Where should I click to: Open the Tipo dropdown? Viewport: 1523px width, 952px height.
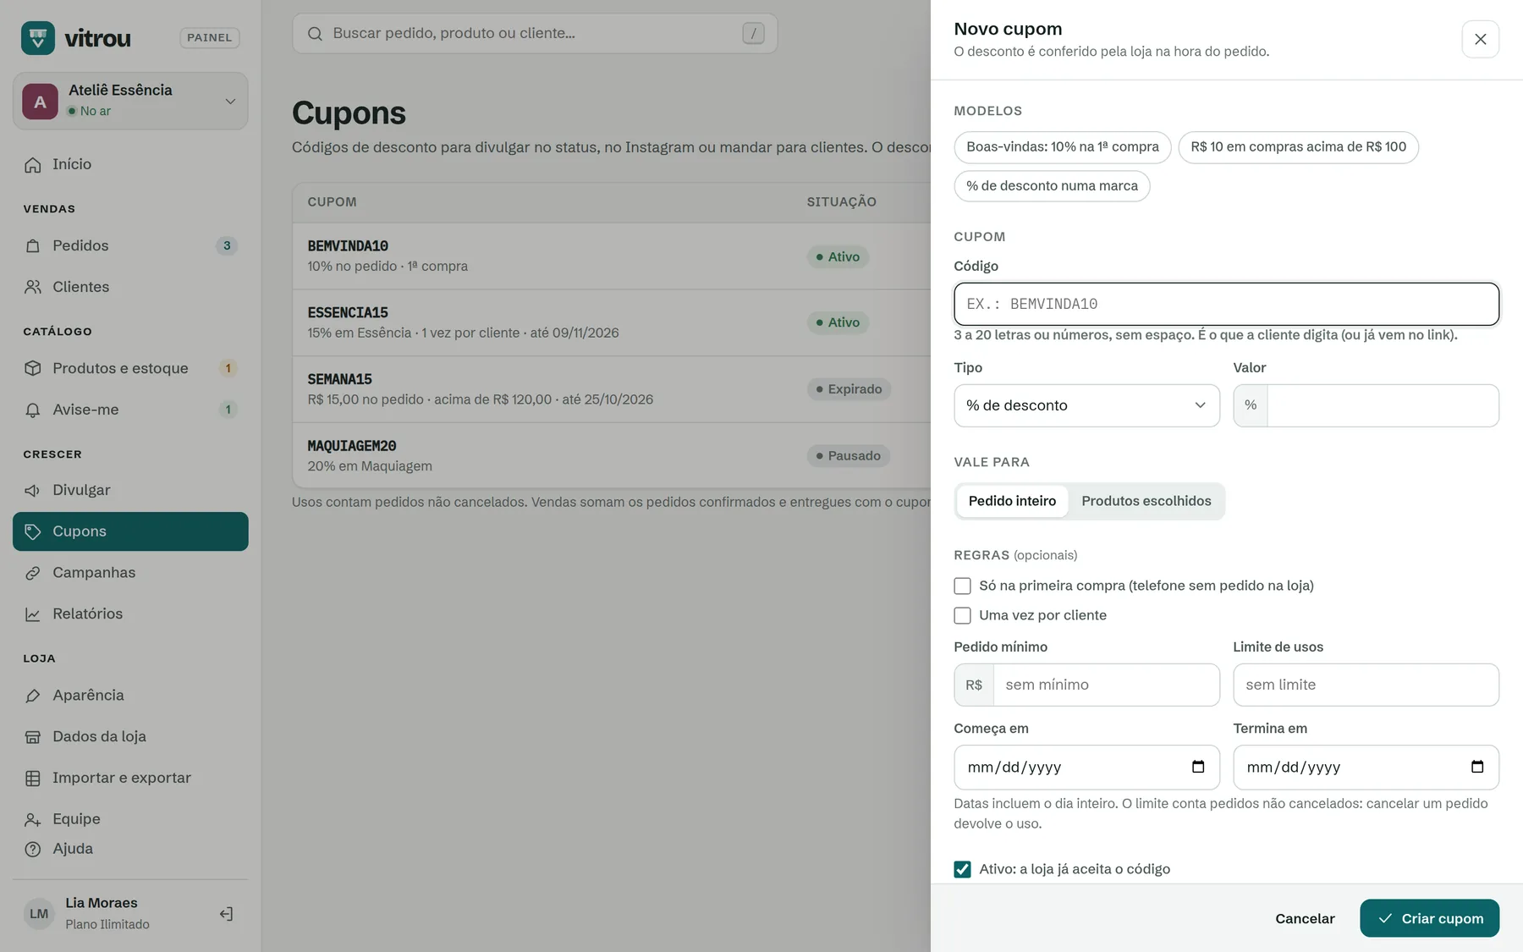point(1086,405)
